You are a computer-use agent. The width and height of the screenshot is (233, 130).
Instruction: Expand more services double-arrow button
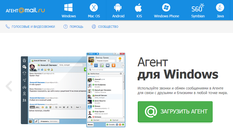tap(123, 65)
